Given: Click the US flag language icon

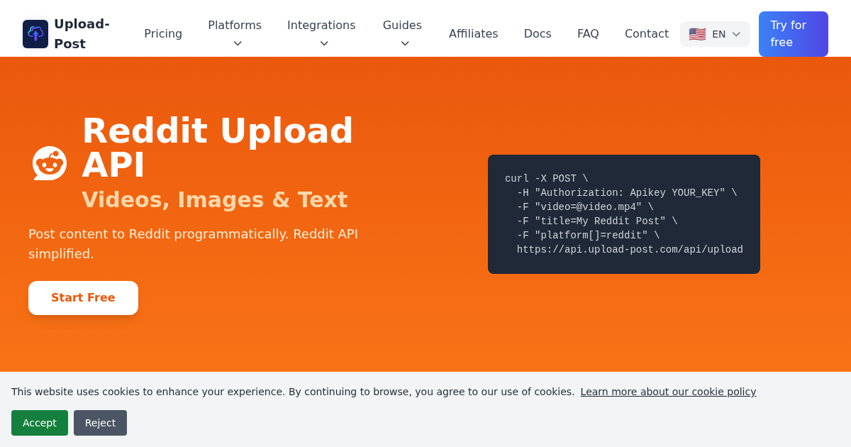Looking at the screenshot, I should tap(697, 34).
